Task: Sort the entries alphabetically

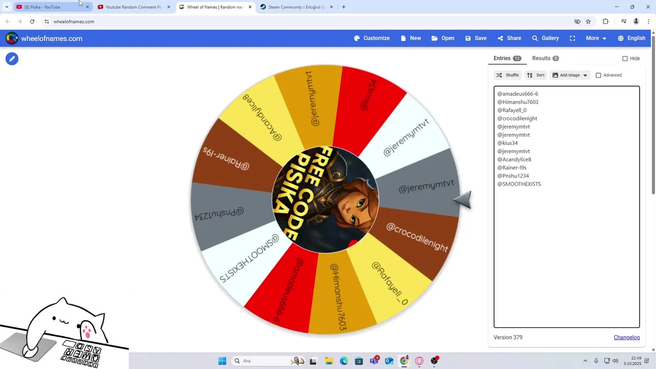Action: (x=536, y=75)
